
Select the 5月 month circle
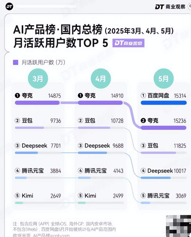[x=163, y=79]
